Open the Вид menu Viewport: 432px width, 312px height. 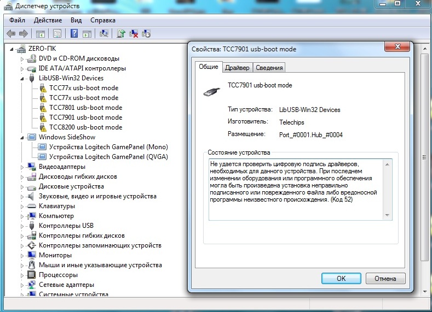click(76, 20)
